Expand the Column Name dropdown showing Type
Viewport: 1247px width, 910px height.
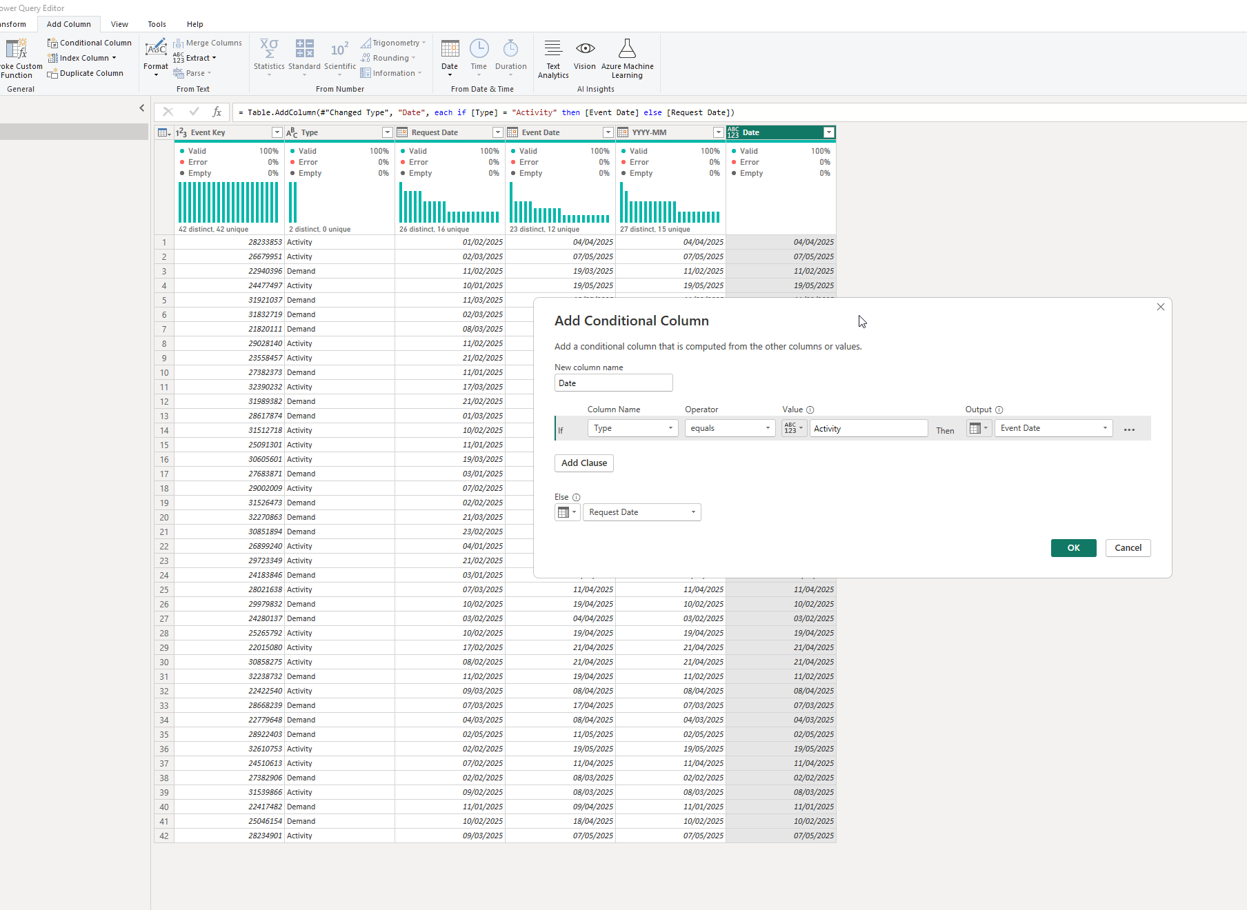[632, 428]
